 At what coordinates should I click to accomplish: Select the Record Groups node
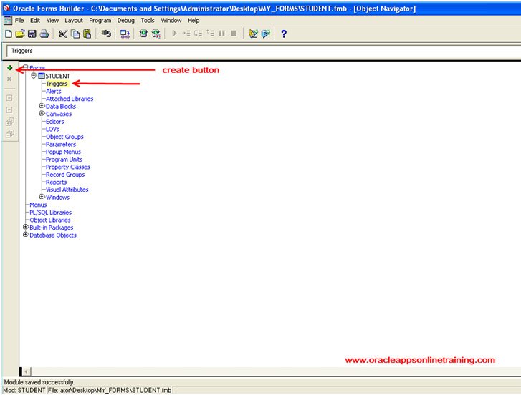(x=65, y=175)
